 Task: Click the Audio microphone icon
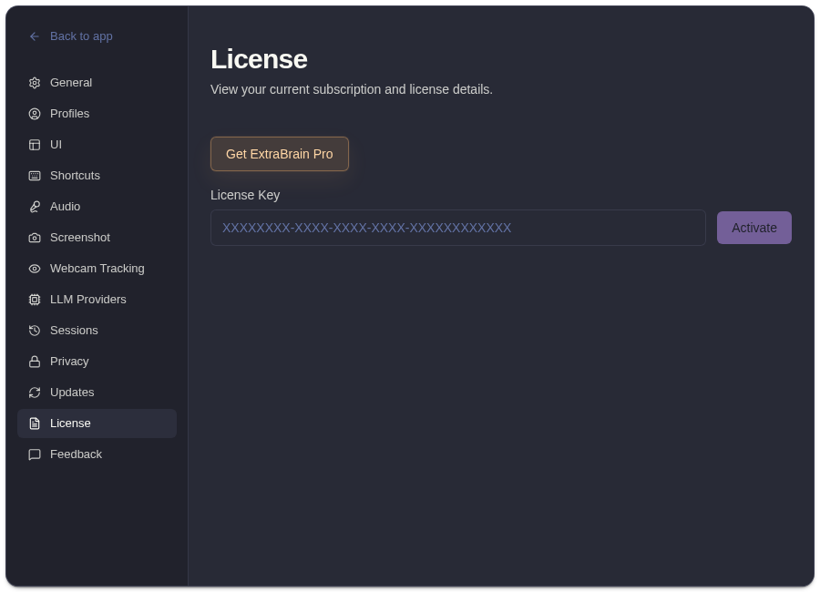(x=35, y=207)
